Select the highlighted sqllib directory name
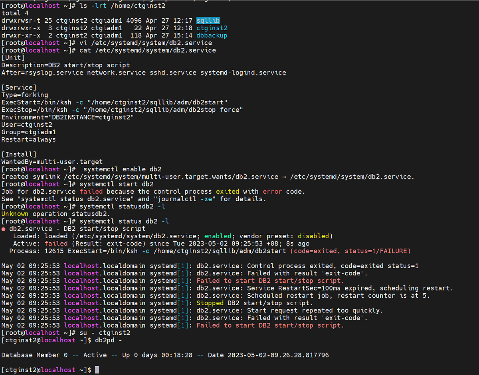The image size is (479, 375). (207, 20)
